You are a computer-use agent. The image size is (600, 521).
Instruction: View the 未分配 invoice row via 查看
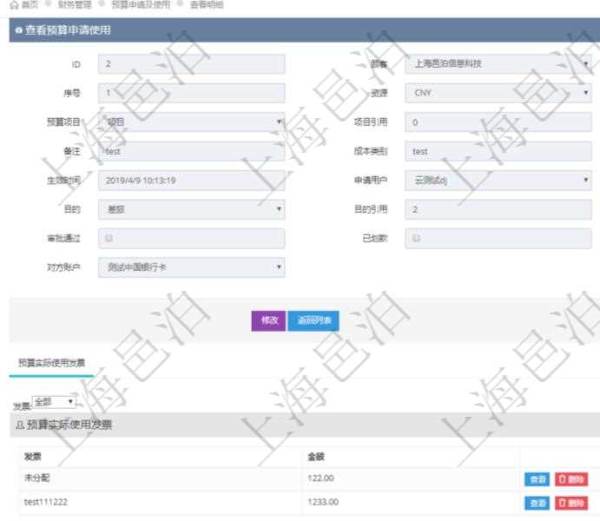point(537,479)
